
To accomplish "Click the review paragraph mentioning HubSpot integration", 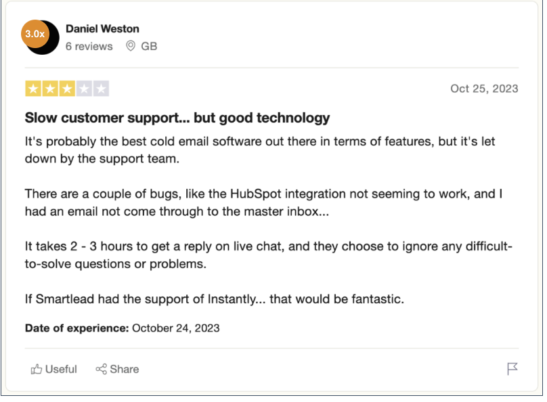I will coord(264,202).
